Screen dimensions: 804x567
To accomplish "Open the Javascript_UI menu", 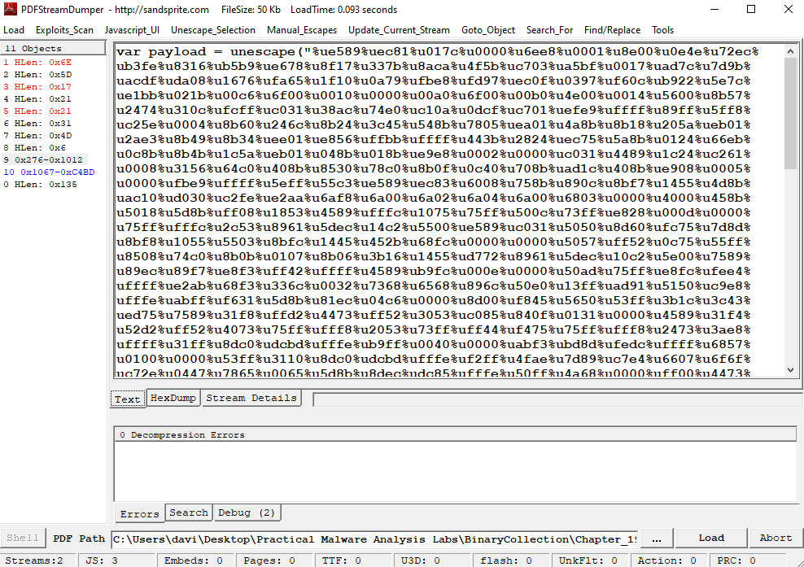I will point(133,30).
